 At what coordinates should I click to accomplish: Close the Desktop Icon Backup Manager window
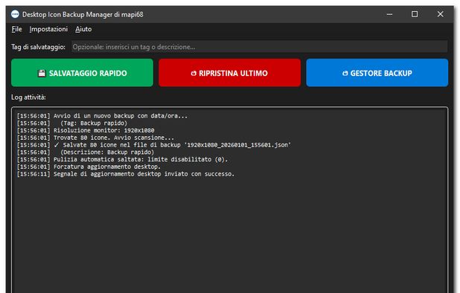(x=441, y=14)
